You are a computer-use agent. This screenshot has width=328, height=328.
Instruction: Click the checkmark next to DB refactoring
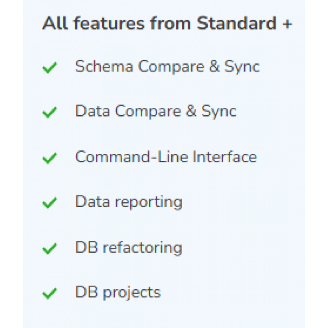[x=50, y=249]
